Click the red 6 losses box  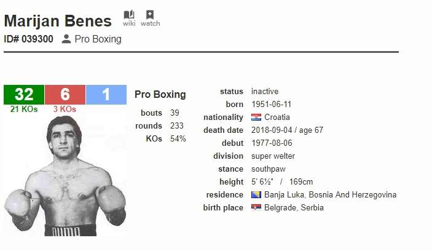(x=65, y=94)
